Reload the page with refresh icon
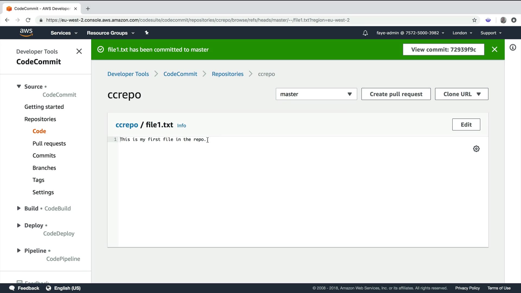Image resolution: width=521 pixels, height=293 pixels. pyautogui.click(x=28, y=20)
